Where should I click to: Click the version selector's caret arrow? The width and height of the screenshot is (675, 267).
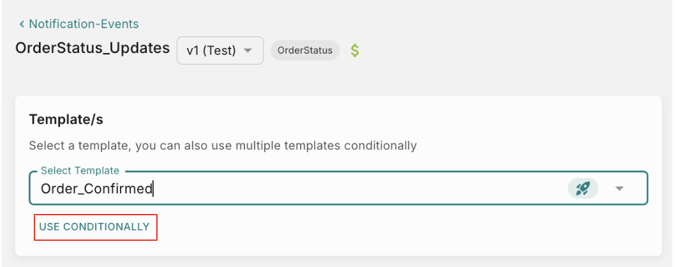coord(249,50)
